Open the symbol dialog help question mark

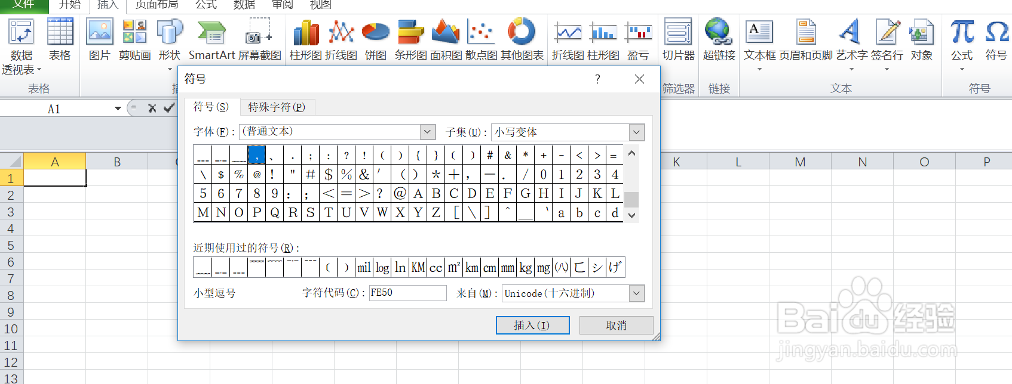click(597, 79)
